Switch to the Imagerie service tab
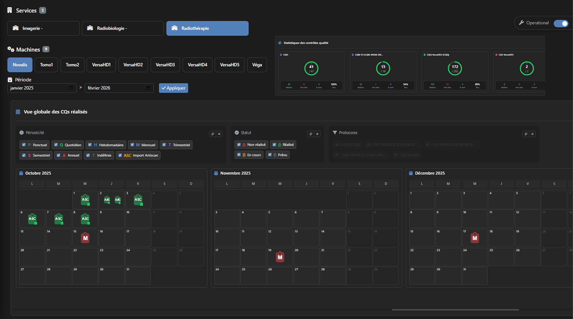 tap(43, 28)
